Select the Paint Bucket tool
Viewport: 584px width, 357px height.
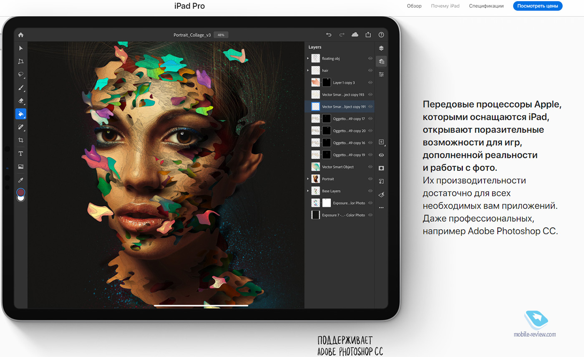pyautogui.click(x=21, y=114)
